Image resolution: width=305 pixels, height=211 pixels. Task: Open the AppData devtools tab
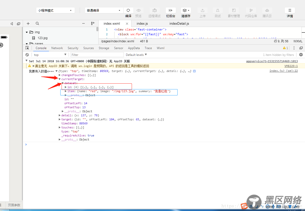pyautogui.click(x=134, y=48)
